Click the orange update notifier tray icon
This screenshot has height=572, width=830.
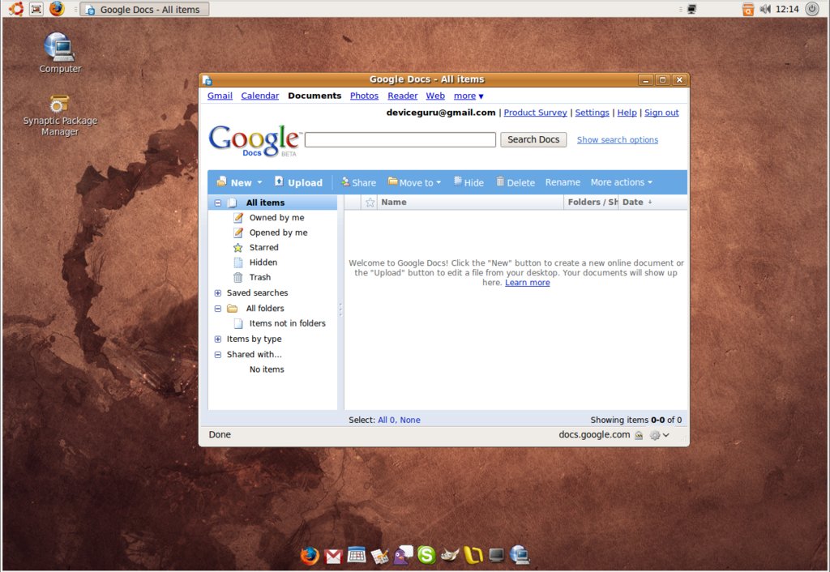click(x=748, y=9)
